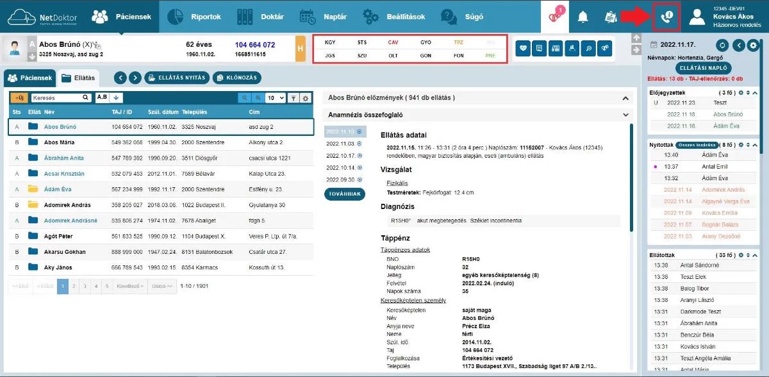The height and width of the screenshot is (377, 769).
Task: Open the clipboard tasks icon in header
Action: [x=610, y=17]
